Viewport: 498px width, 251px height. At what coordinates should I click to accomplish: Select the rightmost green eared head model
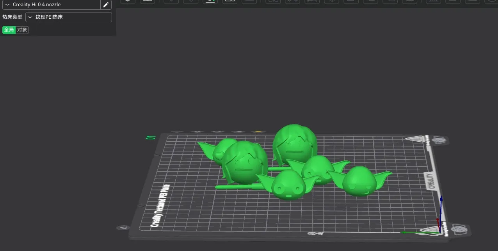pos(360,181)
